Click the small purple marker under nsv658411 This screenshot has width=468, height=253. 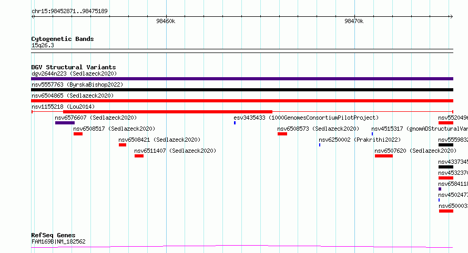click(x=440, y=189)
